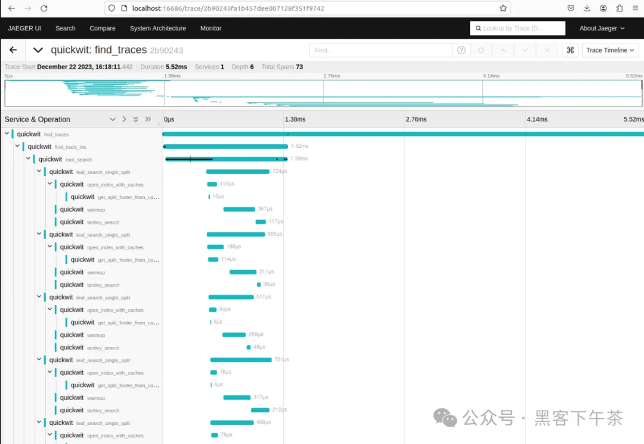The height and width of the screenshot is (444, 644).
Task: Open the Compare tab
Action: pyautogui.click(x=103, y=29)
